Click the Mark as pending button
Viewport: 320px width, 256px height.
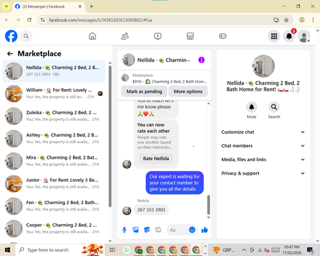(144, 92)
